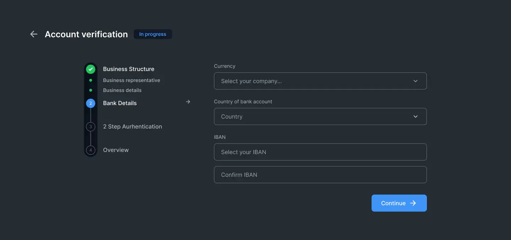The height and width of the screenshot is (240, 511).
Task: Open the 2 Step Aurhentication step
Action: pyautogui.click(x=132, y=126)
